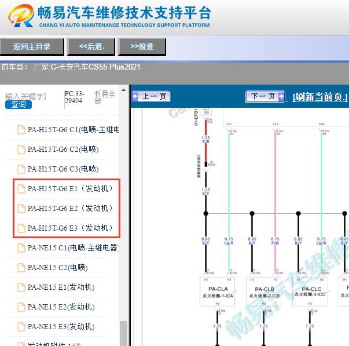The width and height of the screenshot is (349, 346).
Task: Click the 刷新当前页 link
Action: coord(320,97)
